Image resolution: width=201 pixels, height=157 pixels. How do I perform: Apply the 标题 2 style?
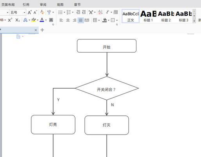click(x=166, y=16)
